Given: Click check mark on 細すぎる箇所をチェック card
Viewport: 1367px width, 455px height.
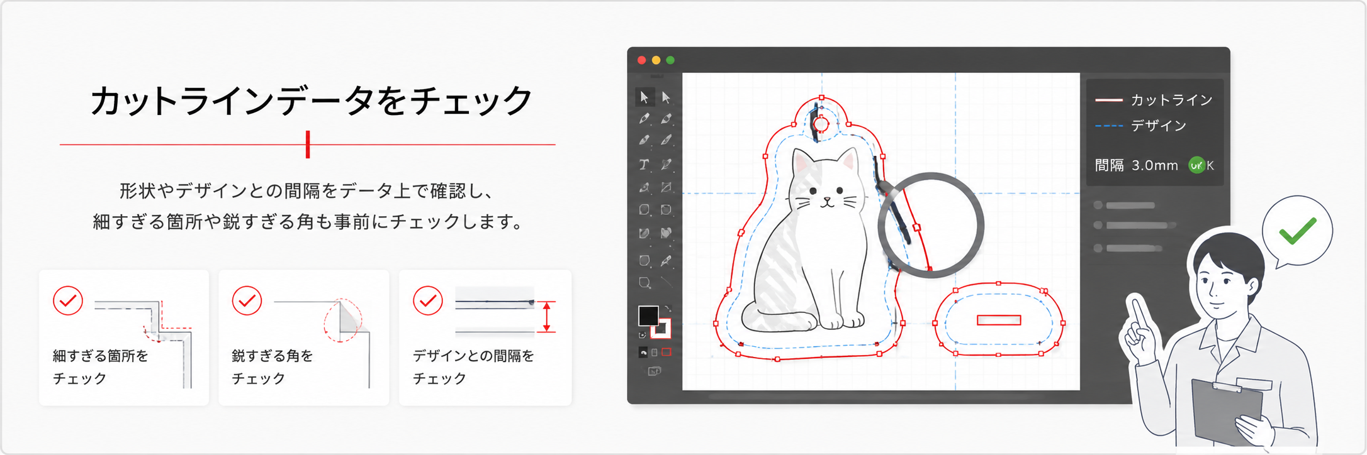Looking at the screenshot, I should tap(68, 300).
